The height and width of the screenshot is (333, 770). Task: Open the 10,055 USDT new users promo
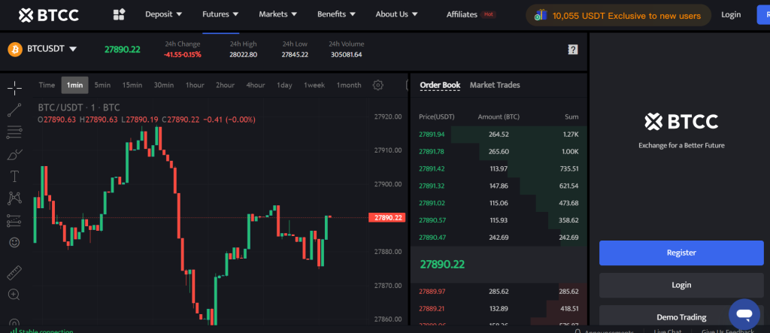pos(618,15)
